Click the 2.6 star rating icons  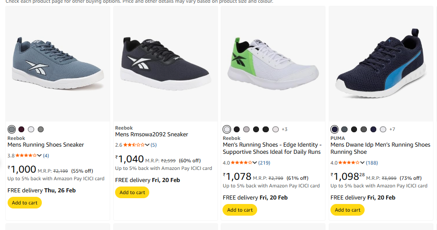(134, 145)
